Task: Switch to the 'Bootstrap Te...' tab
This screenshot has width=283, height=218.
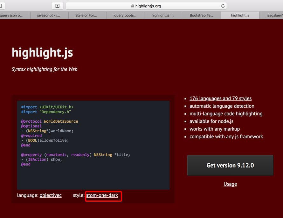Action: (x=202, y=15)
